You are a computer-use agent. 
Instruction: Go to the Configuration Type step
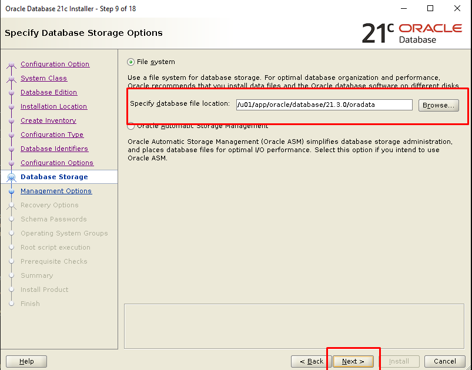52,134
